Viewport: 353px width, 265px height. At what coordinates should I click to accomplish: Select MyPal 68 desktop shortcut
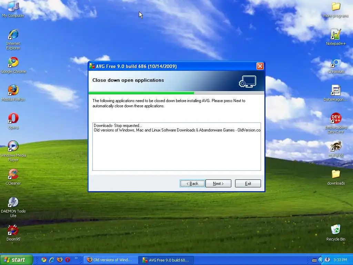point(336,149)
